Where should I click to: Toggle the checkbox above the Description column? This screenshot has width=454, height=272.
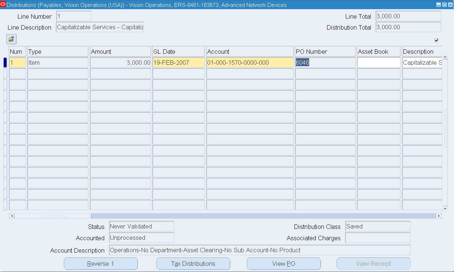(436, 40)
